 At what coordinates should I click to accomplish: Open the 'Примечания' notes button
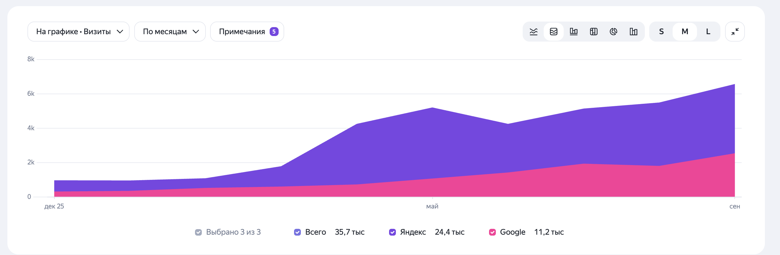coord(247,31)
